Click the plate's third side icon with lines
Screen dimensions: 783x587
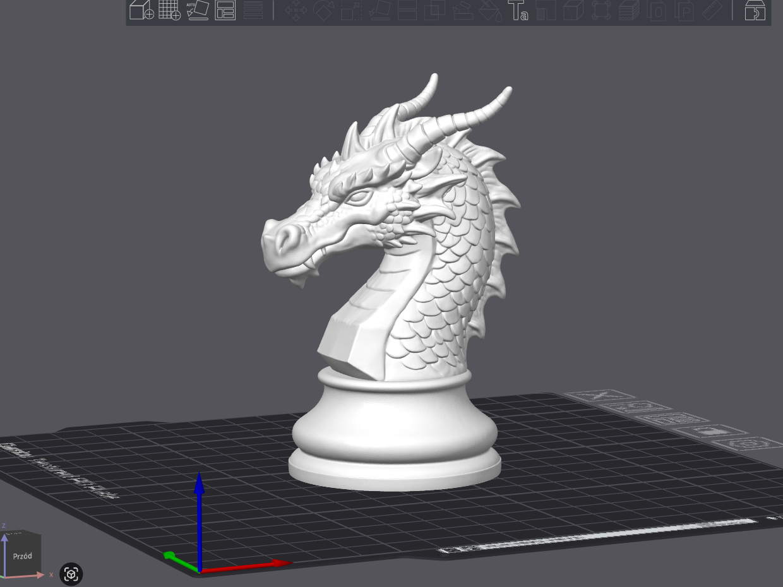(x=671, y=419)
